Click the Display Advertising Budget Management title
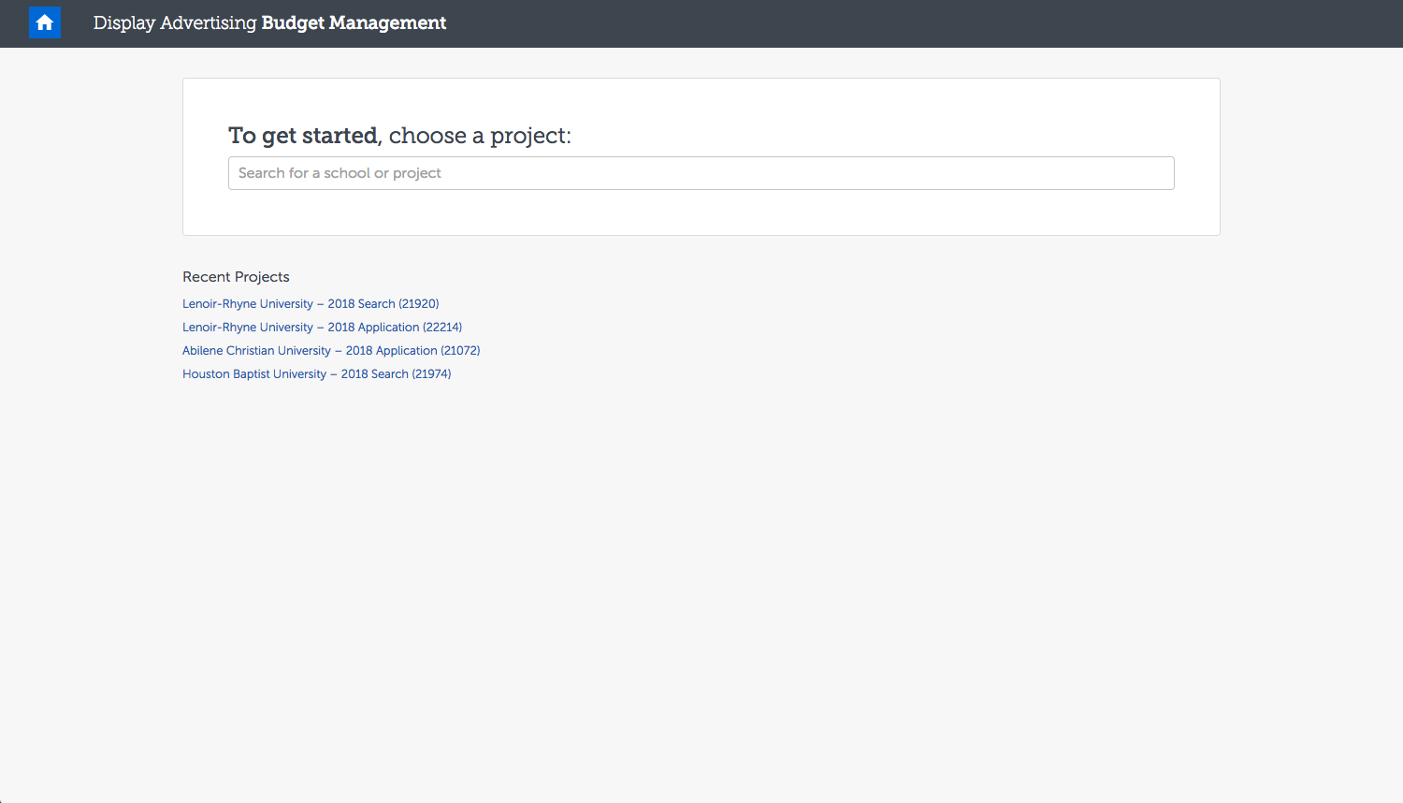Screen dimensions: 1403x803 tap(269, 22)
